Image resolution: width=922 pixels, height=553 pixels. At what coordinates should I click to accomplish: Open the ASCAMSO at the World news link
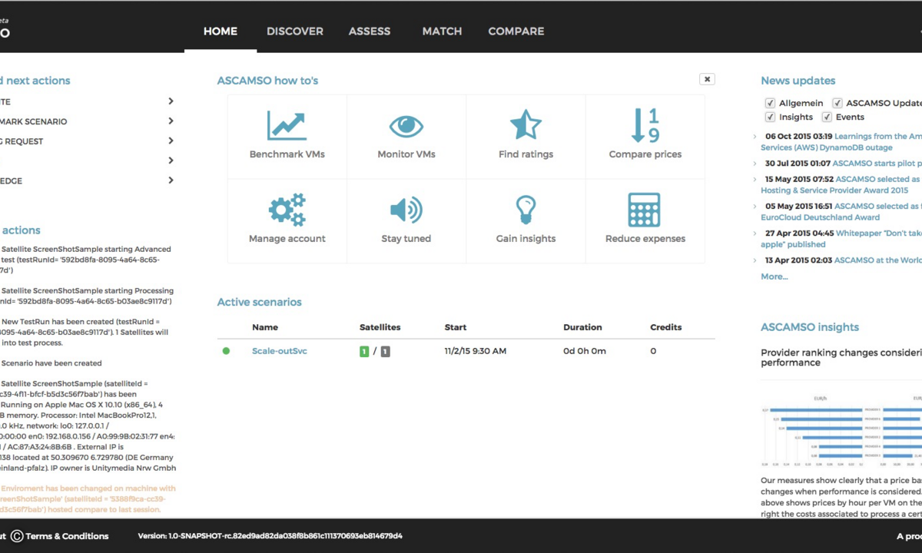point(878,260)
